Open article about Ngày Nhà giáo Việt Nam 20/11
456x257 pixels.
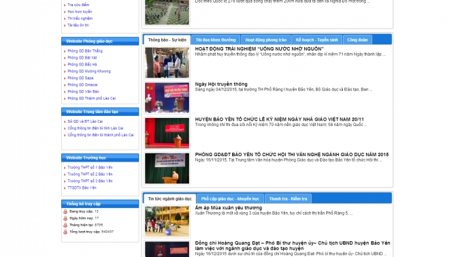point(279,119)
